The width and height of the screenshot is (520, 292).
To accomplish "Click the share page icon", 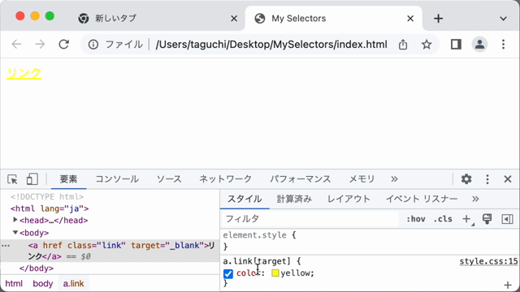I will 403,45.
